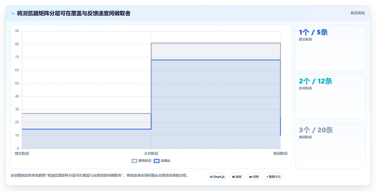This screenshot has height=191, width=376.
Task: Open the 2个 / 12条 合并阶段 card
Action: pyautogui.click(x=330, y=97)
